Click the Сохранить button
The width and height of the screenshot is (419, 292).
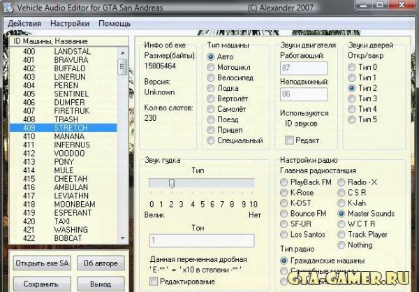click(x=42, y=284)
